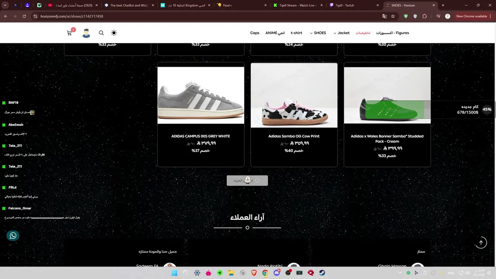The height and width of the screenshot is (279, 496).
Task: Open the اكسسورات - Figures menu item
Action: (393, 33)
